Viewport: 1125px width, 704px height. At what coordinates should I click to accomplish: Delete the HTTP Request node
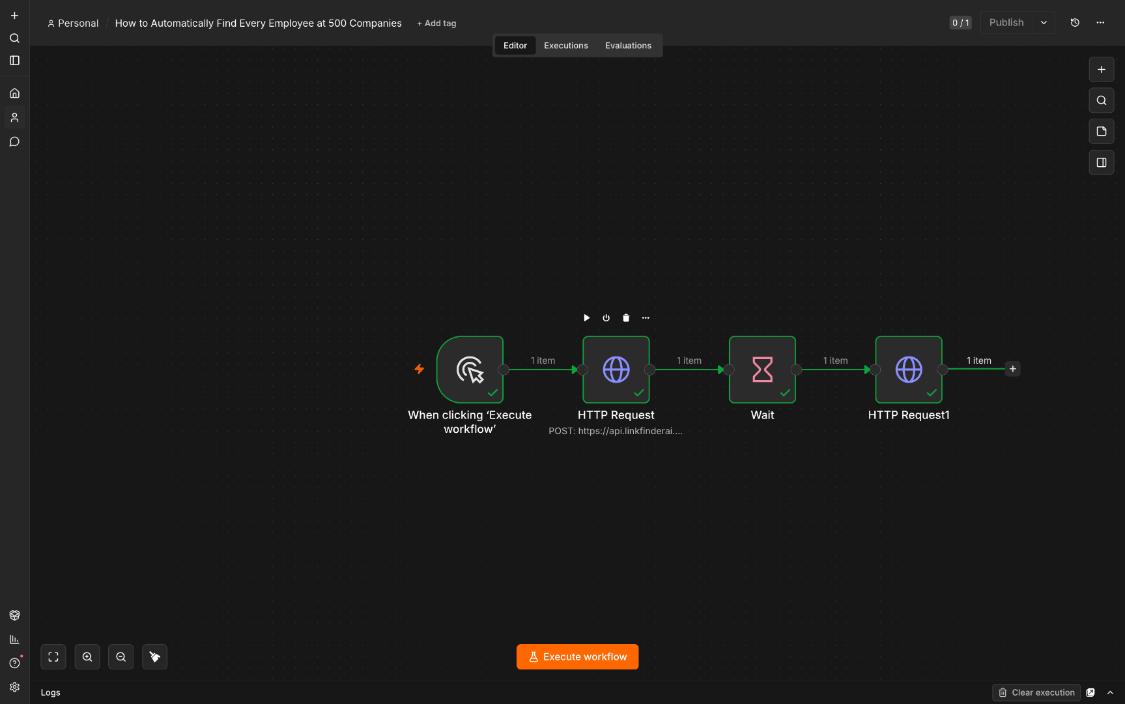coord(626,318)
